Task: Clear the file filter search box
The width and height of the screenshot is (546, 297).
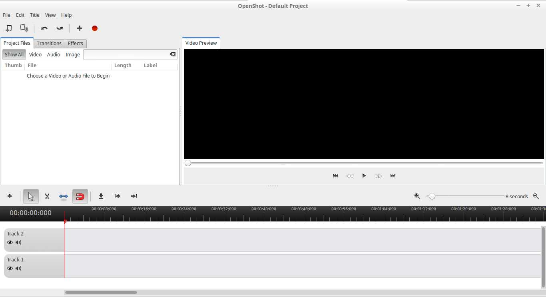Action: (x=172, y=54)
